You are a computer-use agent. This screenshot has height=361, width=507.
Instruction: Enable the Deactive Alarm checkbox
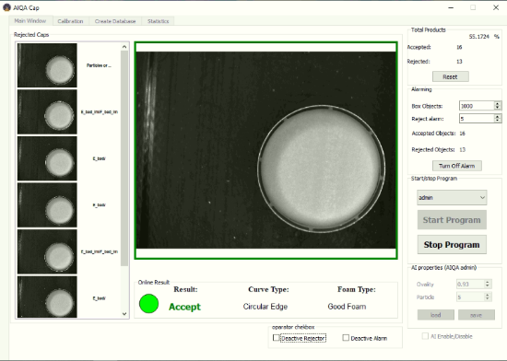pos(346,338)
